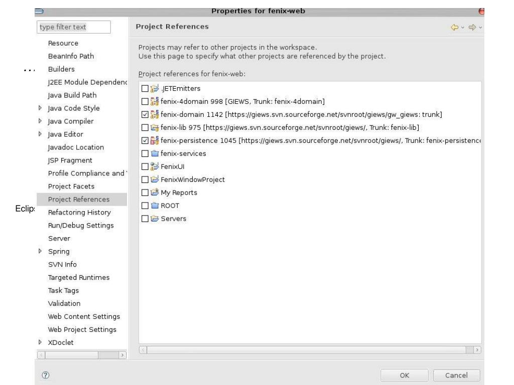Select the Project Facets page

pos(71,186)
